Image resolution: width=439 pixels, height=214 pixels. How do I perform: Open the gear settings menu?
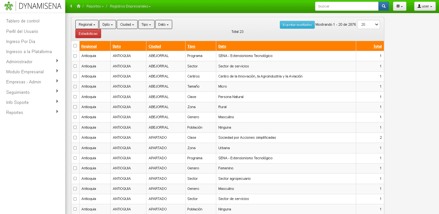[400, 6]
